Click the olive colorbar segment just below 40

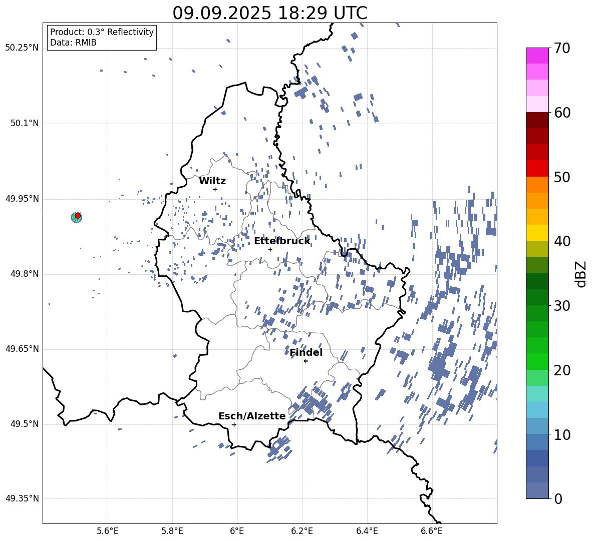click(x=537, y=249)
